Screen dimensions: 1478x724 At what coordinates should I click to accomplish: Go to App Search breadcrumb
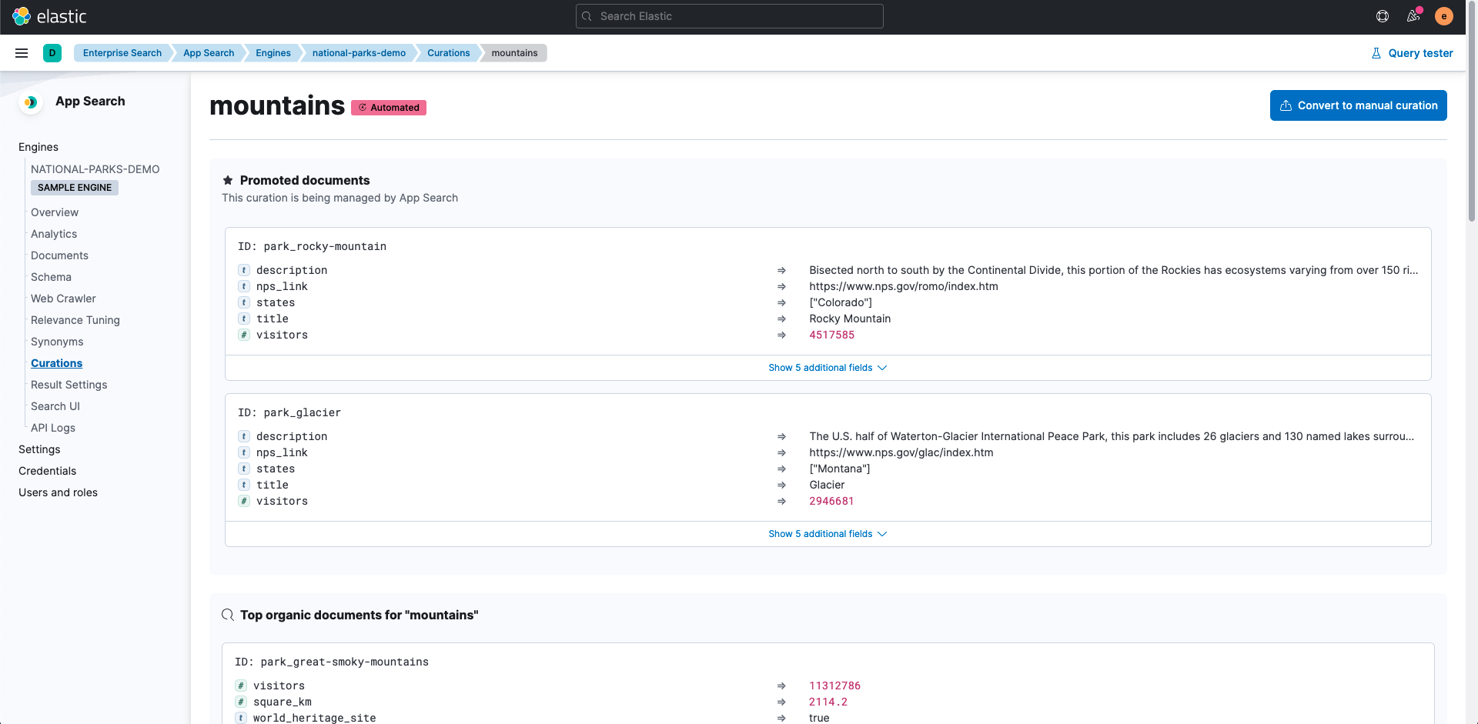tap(209, 53)
